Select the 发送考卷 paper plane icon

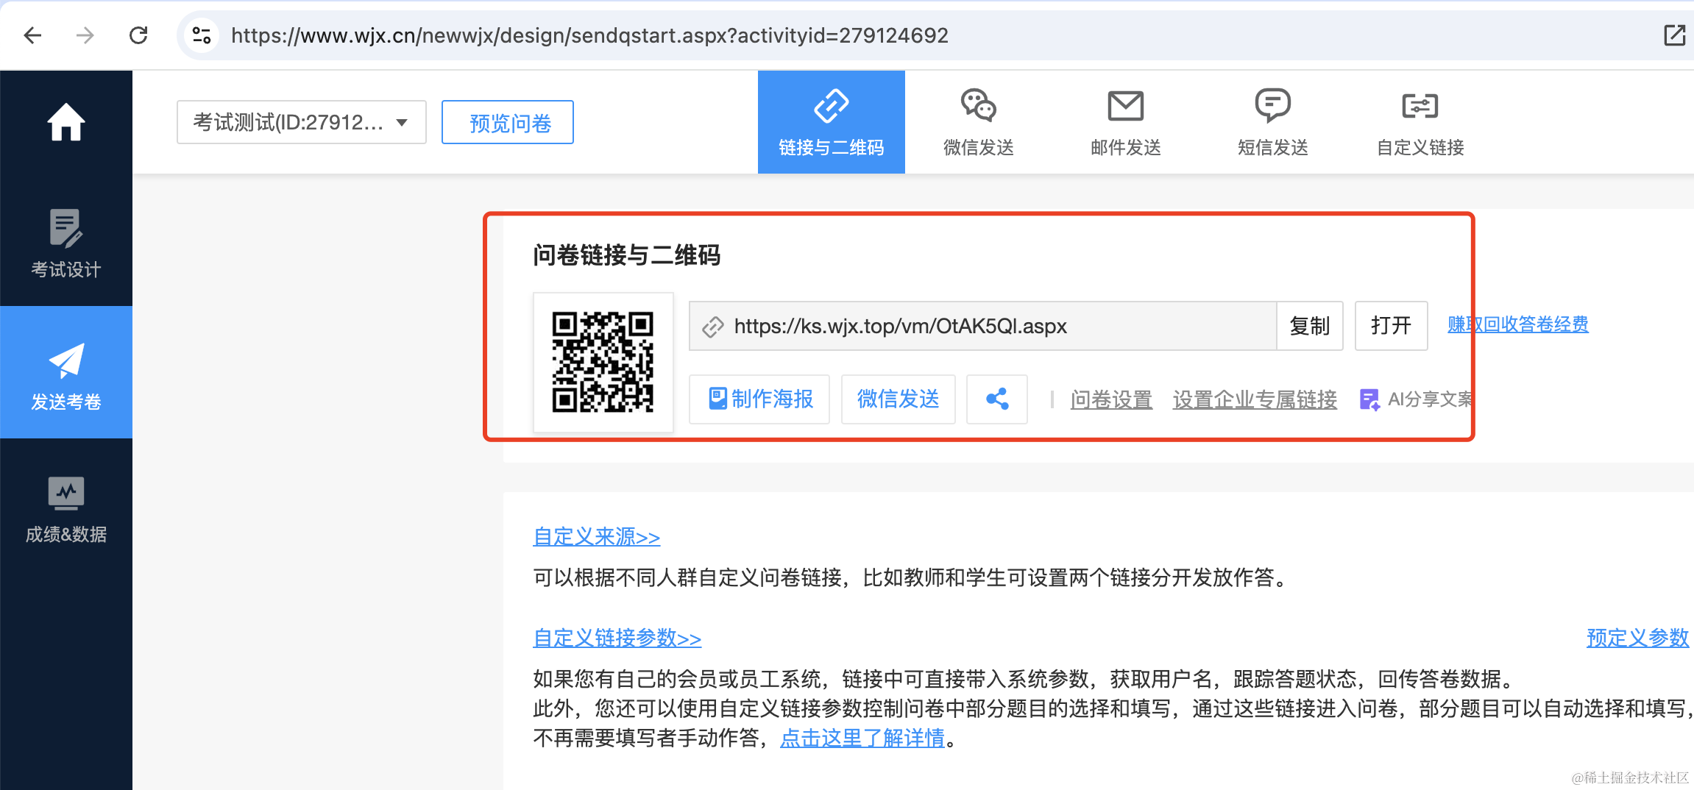point(66,360)
